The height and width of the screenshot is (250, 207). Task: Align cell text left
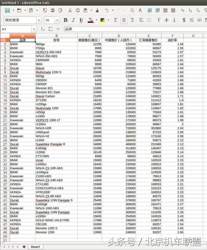pos(116,20)
